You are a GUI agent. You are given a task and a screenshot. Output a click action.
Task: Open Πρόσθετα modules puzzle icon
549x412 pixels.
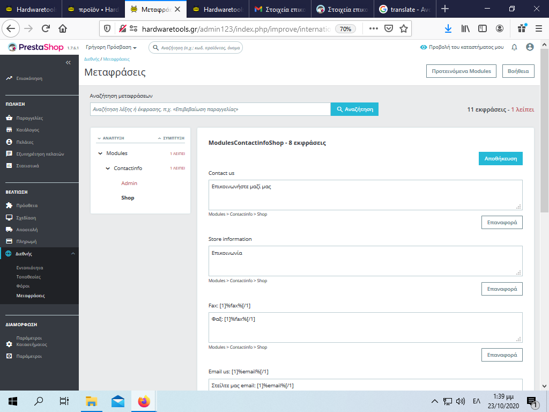(9, 205)
